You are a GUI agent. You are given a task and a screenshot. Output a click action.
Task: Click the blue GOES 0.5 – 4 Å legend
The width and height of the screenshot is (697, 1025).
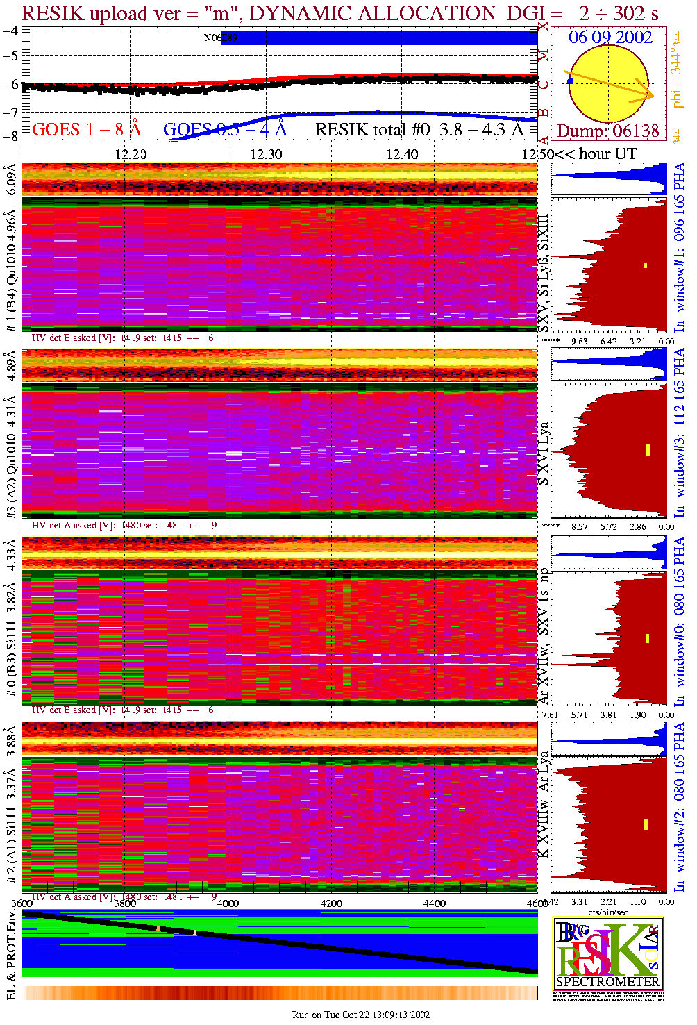pos(225,129)
